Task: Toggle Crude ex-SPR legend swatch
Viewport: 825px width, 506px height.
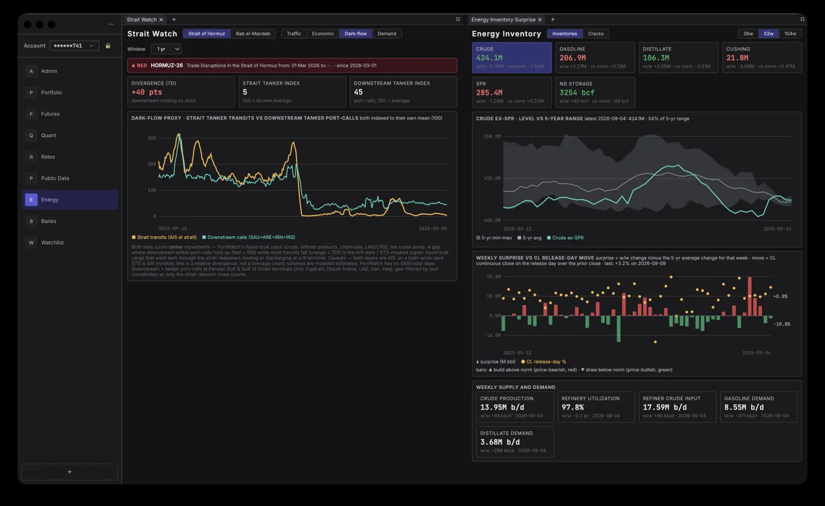Action: point(549,238)
